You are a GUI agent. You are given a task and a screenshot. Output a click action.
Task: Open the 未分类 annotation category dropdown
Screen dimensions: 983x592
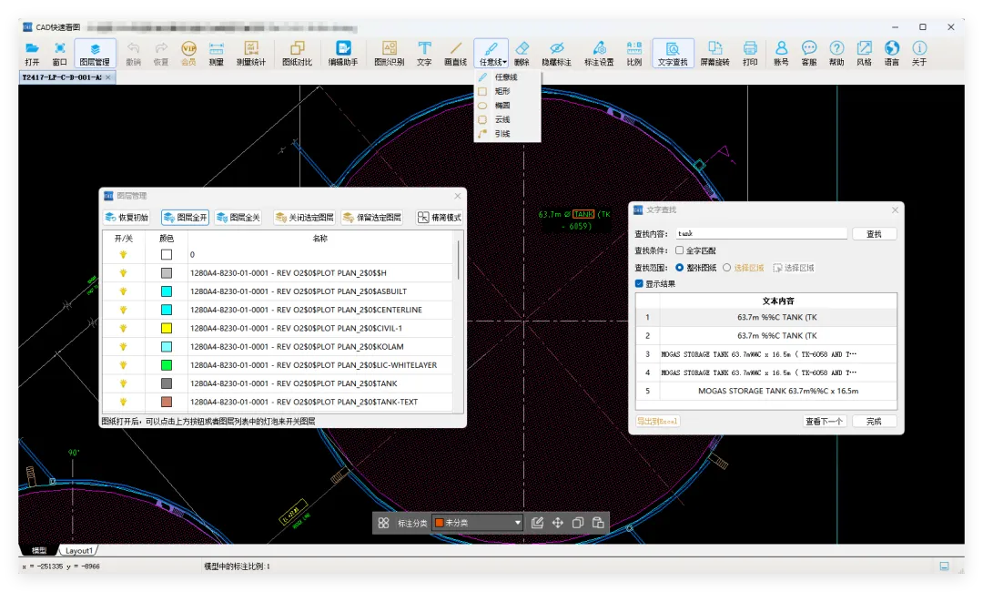click(478, 523)
